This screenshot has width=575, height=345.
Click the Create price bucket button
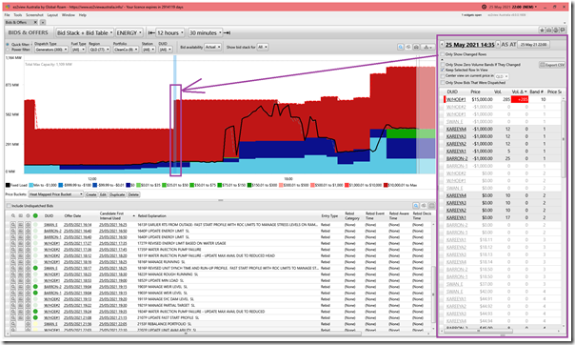tap(91, 194)
